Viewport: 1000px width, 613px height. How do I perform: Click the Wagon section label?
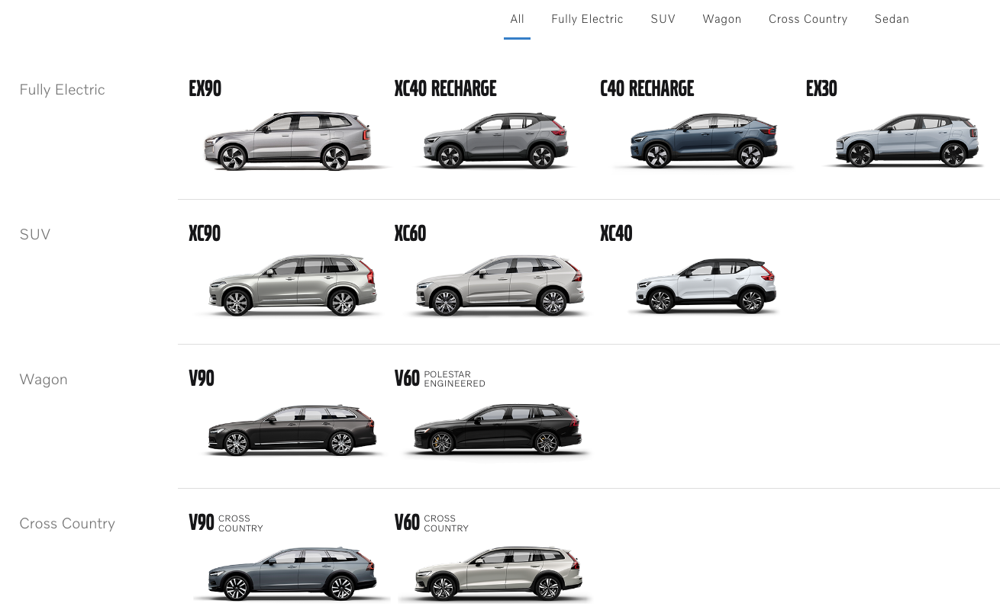tap(44, 380)
